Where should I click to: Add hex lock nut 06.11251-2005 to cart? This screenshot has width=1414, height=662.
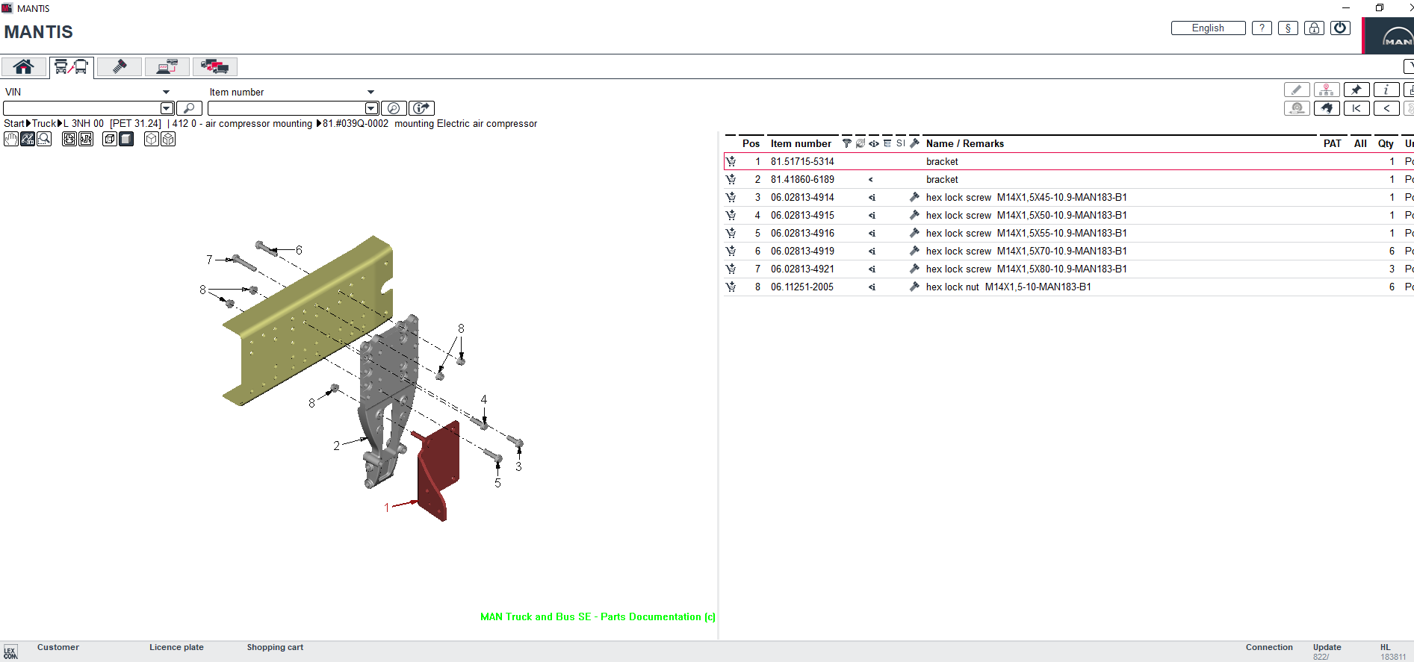[731, 287]
